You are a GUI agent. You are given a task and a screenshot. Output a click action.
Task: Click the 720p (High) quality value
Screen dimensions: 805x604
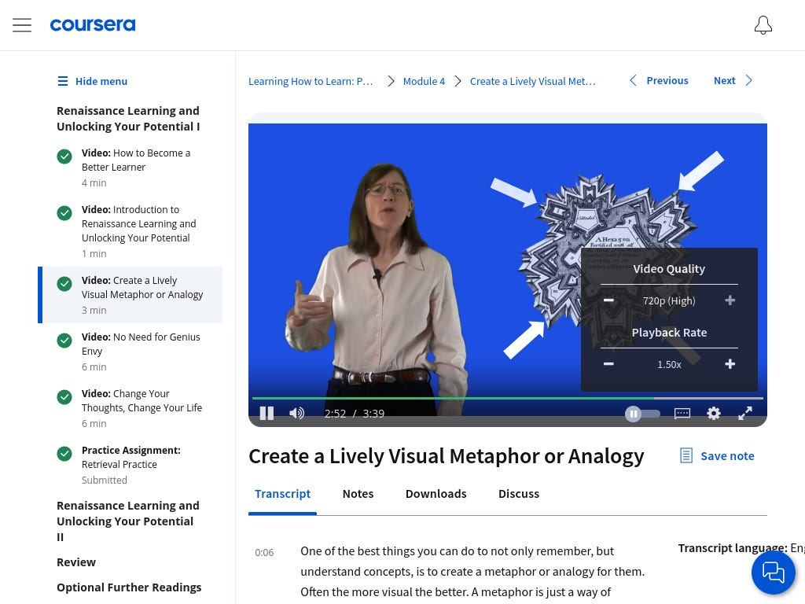(x=669, y=300)
